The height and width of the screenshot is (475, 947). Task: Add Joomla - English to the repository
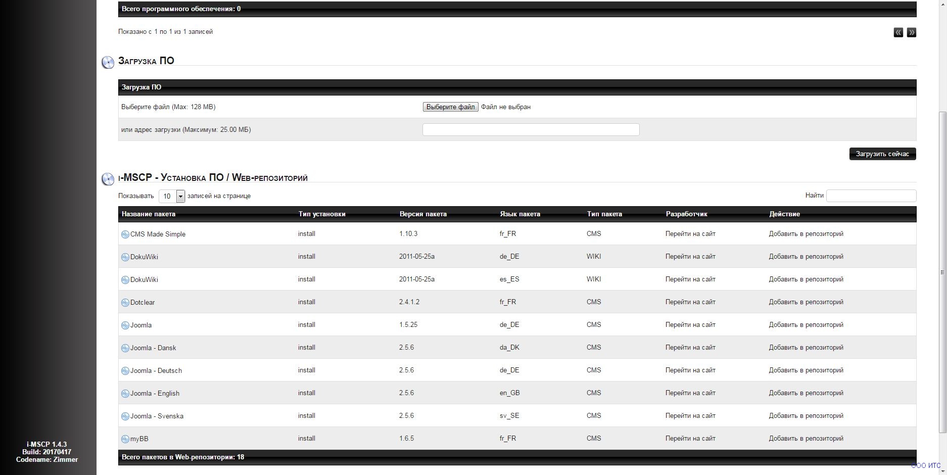pyautogui.click(x=806, y=393)
